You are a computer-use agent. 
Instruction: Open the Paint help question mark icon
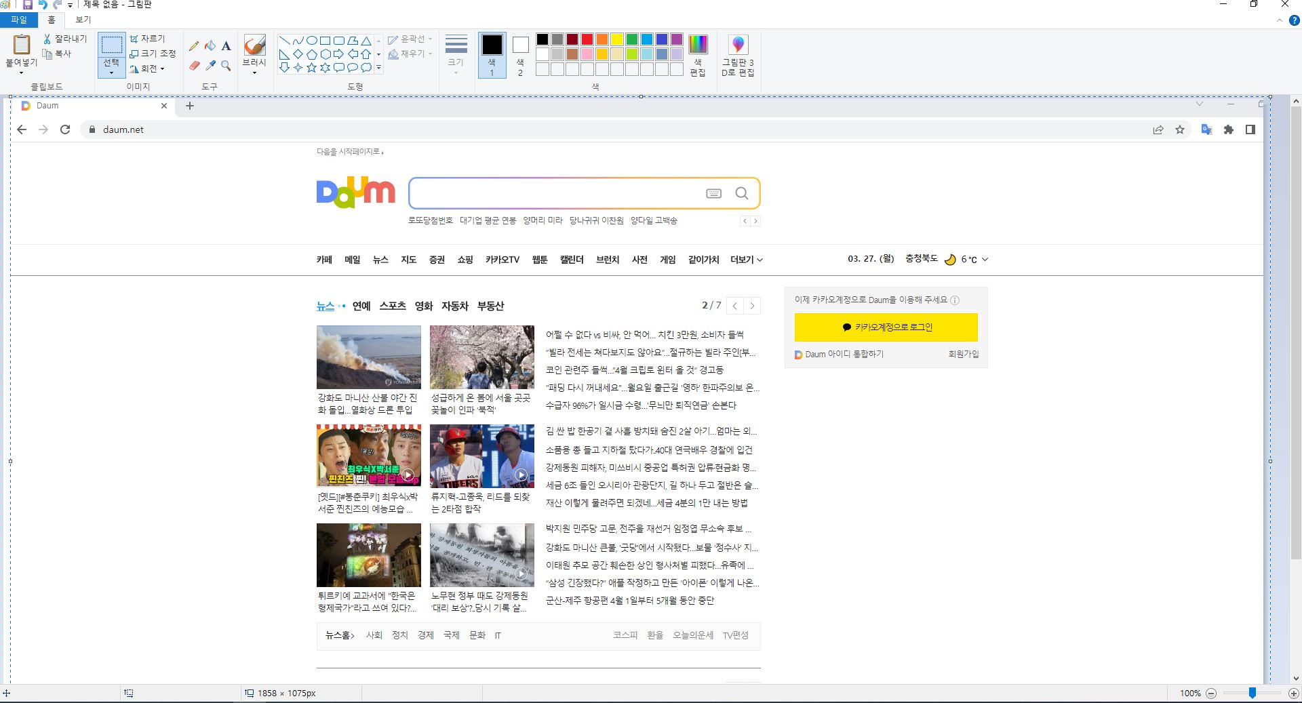tap(1294, 20)
